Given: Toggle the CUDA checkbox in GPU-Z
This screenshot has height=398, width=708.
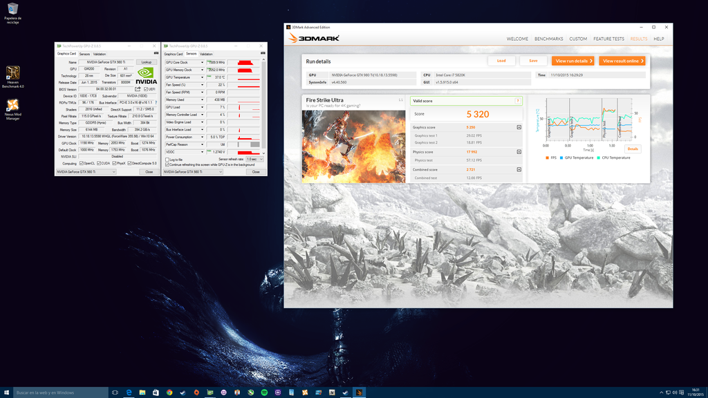Looking at the screenshot, I should point(99,163).
